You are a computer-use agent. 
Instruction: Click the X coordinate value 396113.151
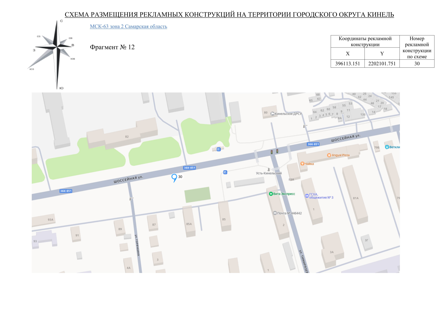[347, 64]
